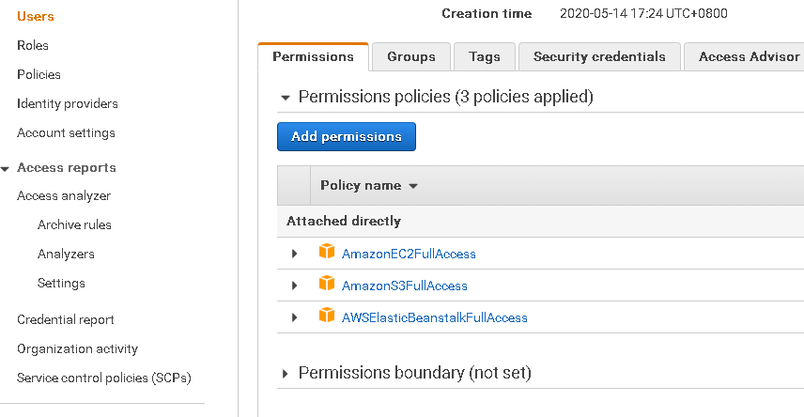The width and height of the screenshot is (804, 417).
Task: Switch to the Permissions tab
Action: pyautogui.click(x=314, y=56)
